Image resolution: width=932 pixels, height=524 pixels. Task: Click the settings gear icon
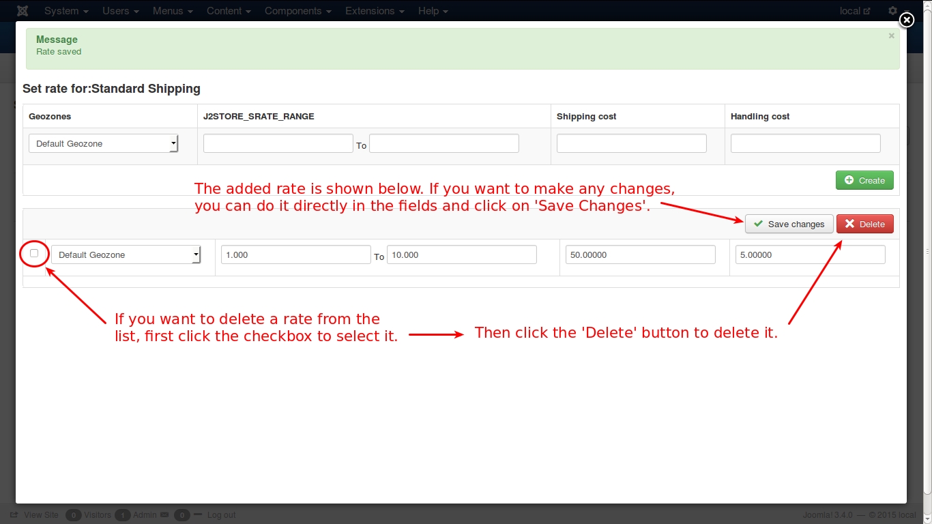click(892, 11)
